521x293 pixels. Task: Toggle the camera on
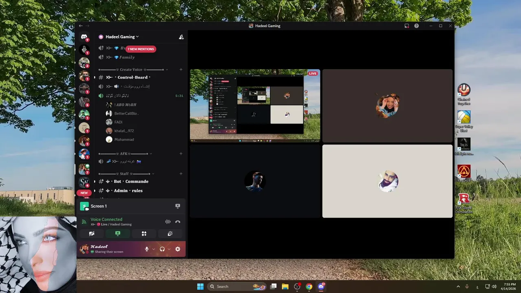[92, 234]
